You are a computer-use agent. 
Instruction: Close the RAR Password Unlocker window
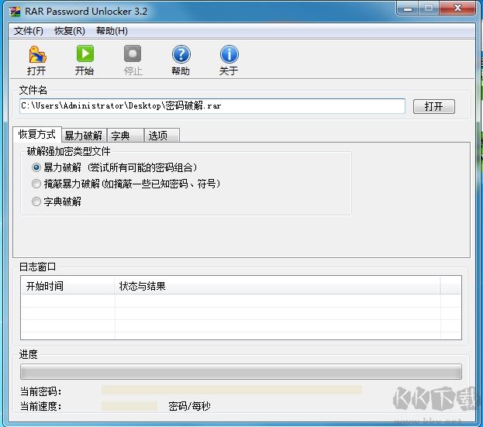click(457, 8)
